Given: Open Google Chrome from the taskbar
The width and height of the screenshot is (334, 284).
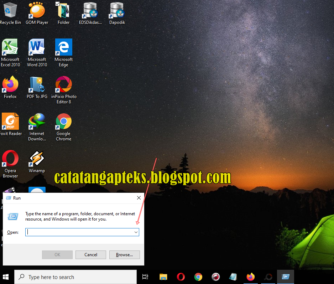Looking at the screenshot, I should click(198, 277).
